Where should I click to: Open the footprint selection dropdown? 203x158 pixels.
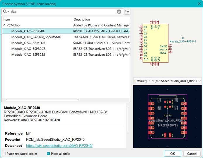tap(167, 81)
